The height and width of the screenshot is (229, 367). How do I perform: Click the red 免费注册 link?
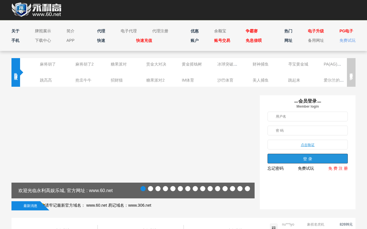338,169
